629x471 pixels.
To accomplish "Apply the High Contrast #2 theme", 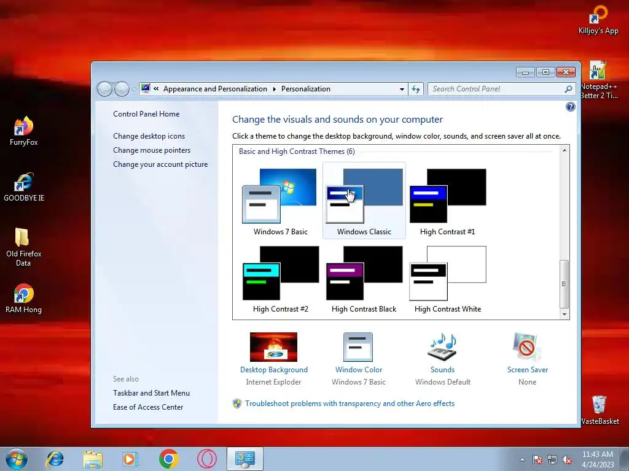I will tap(280, 279).
